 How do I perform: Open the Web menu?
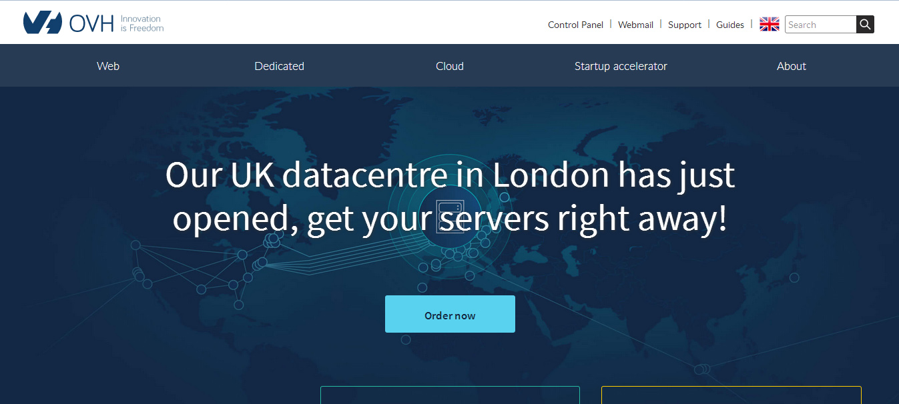(x=108, y=66)
